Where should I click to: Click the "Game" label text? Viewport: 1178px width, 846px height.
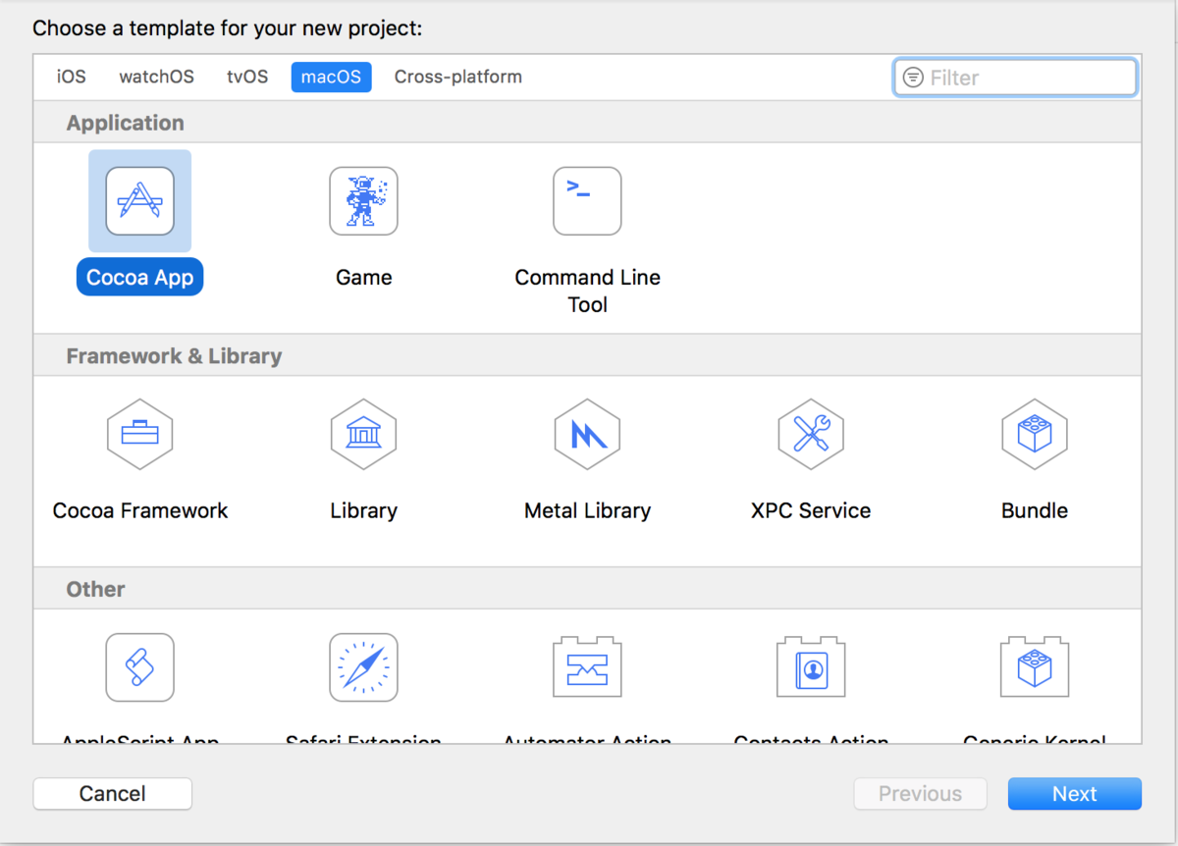364,278
